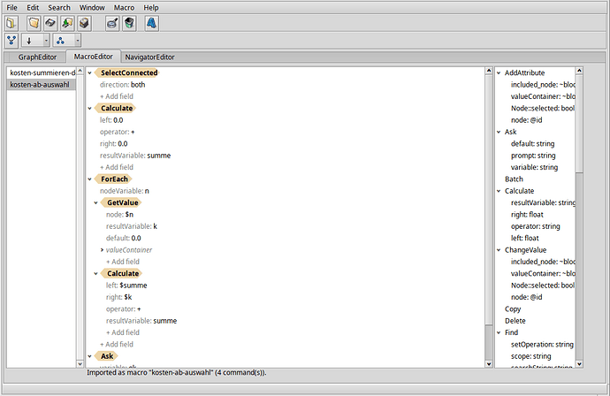Switch to the GraphEditor tab

(x=37, y=57)
